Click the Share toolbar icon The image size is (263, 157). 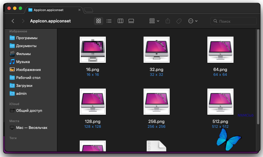pyautogui.click(x=168, y=21)
